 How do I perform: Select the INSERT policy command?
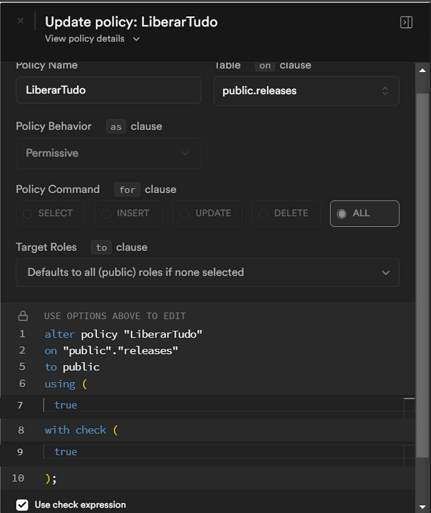[128, 213]
